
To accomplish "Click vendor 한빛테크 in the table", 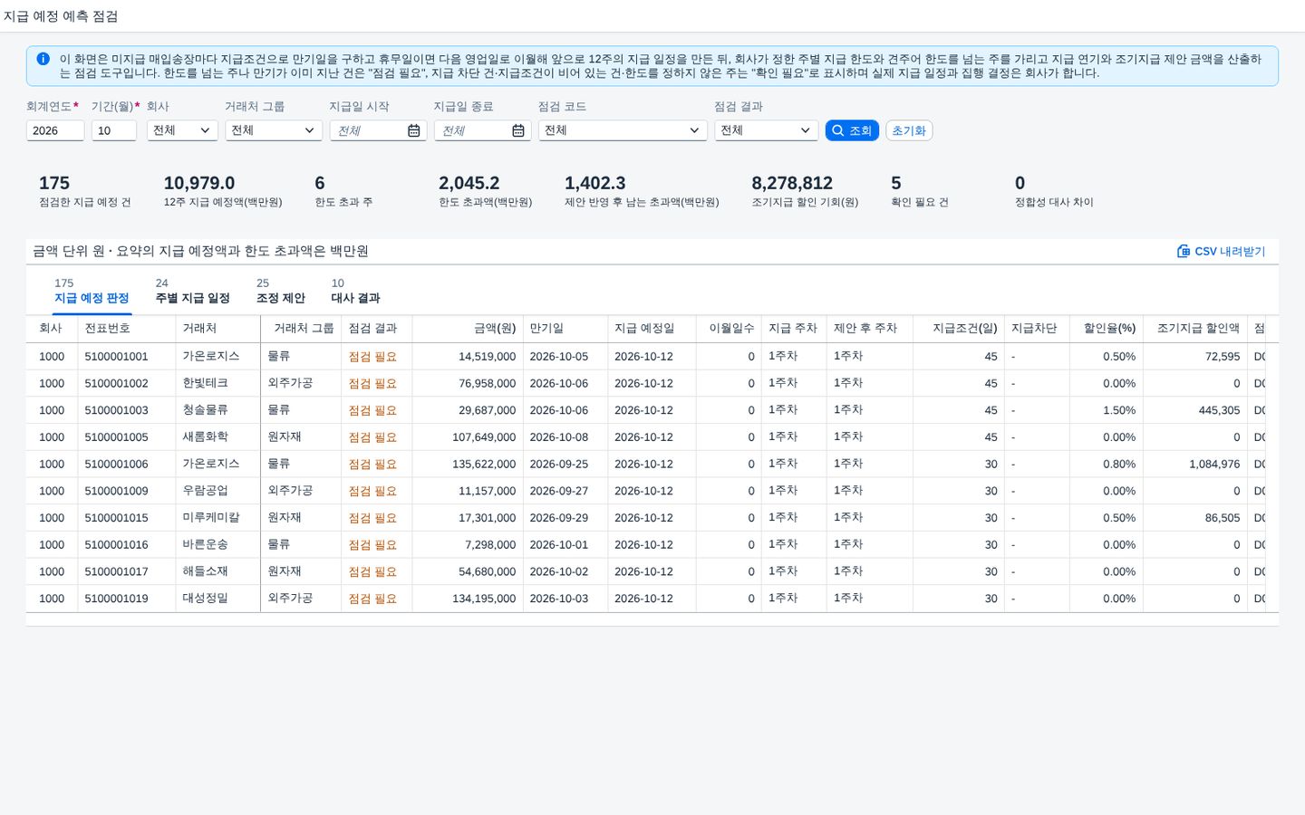I will (x=205, y=383).
